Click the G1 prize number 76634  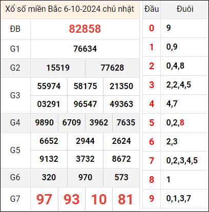85,49
